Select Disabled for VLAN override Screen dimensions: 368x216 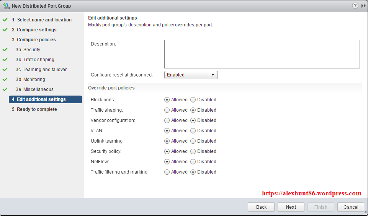point(193,131)
